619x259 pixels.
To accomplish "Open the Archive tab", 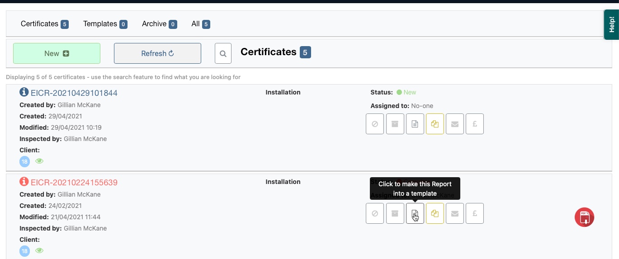I will pyautogui.click(x=159, y=24).
